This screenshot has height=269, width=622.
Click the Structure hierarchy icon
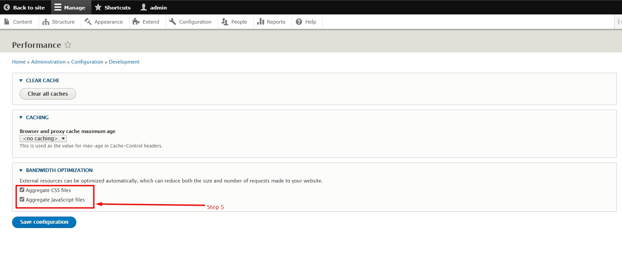pyautogui.click(x=46, y=22)
